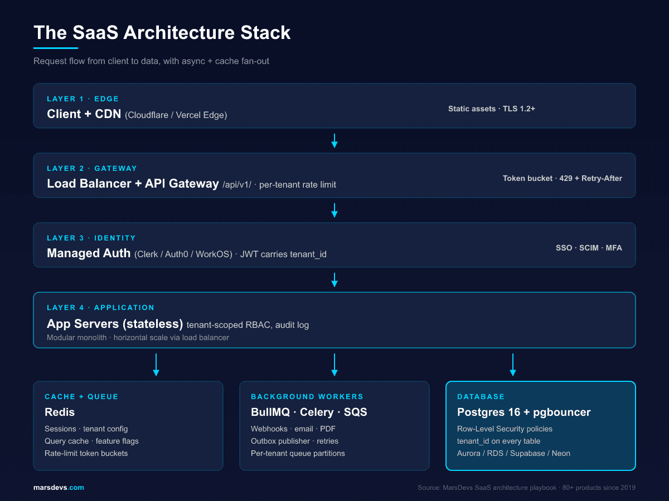The image size is (669, 501).
Task: Click 'Row-Level Security policies' line
Action: point(505,429)
